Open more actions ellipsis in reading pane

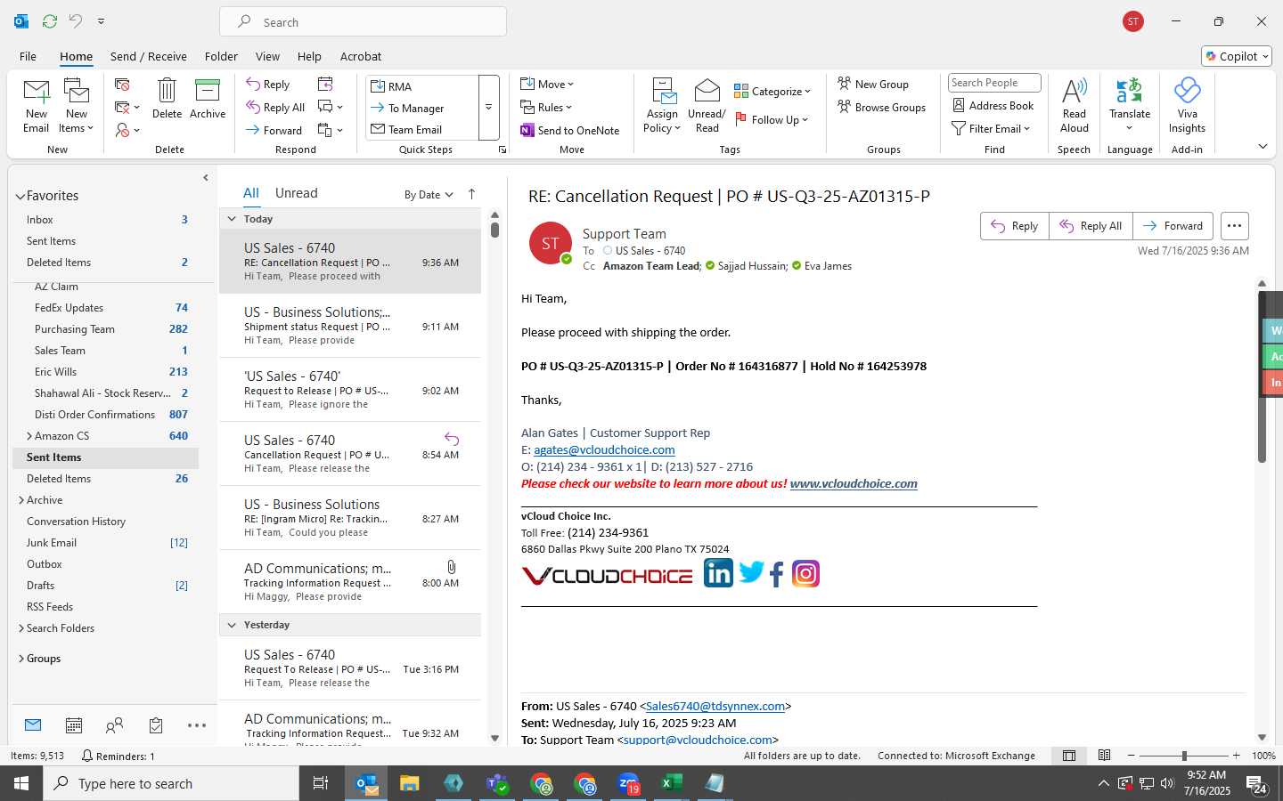pyautogui.click(x=1234, y=226)
